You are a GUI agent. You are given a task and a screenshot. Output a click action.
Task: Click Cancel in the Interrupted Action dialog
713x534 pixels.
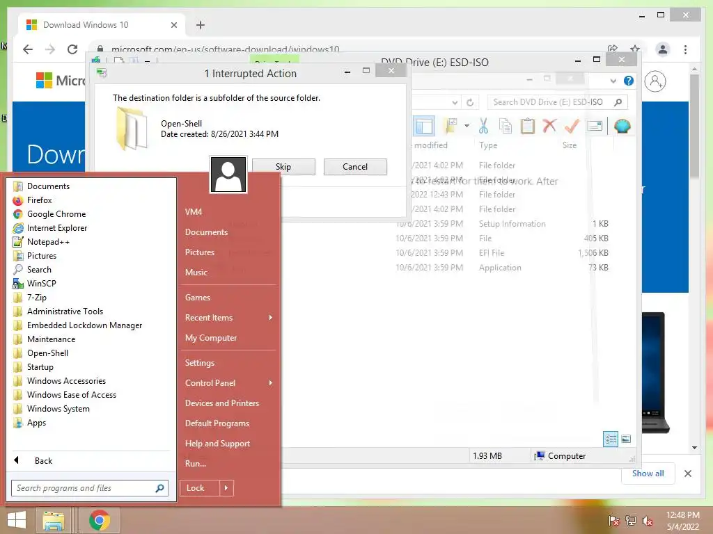tap(355, 167)
